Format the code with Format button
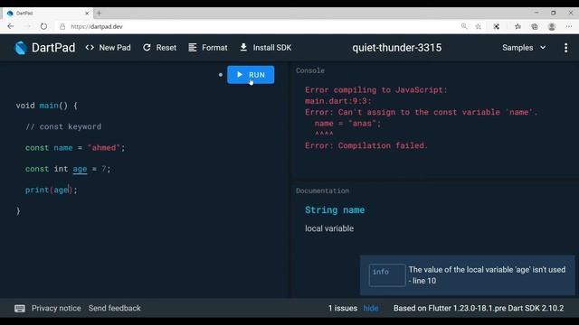579x325 pixels. tap(208, 48)
